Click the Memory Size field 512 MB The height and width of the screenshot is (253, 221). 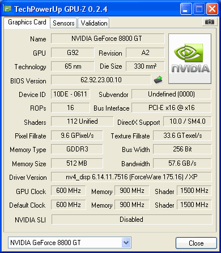[x=77, y=163]
